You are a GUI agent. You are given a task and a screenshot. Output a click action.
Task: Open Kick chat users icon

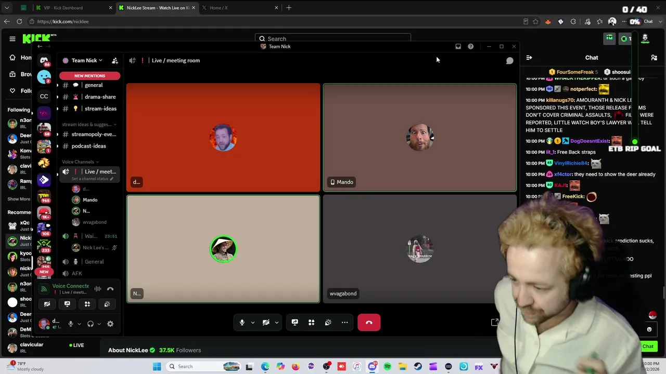tap(654, 58)
